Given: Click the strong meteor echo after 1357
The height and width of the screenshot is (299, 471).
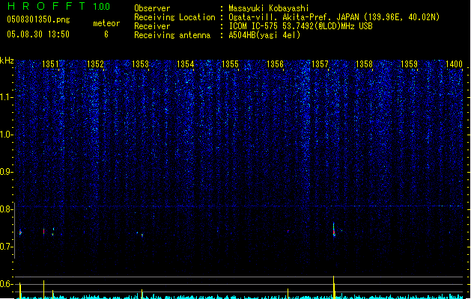Looking at the screenshot, I should tap(334, 229).
